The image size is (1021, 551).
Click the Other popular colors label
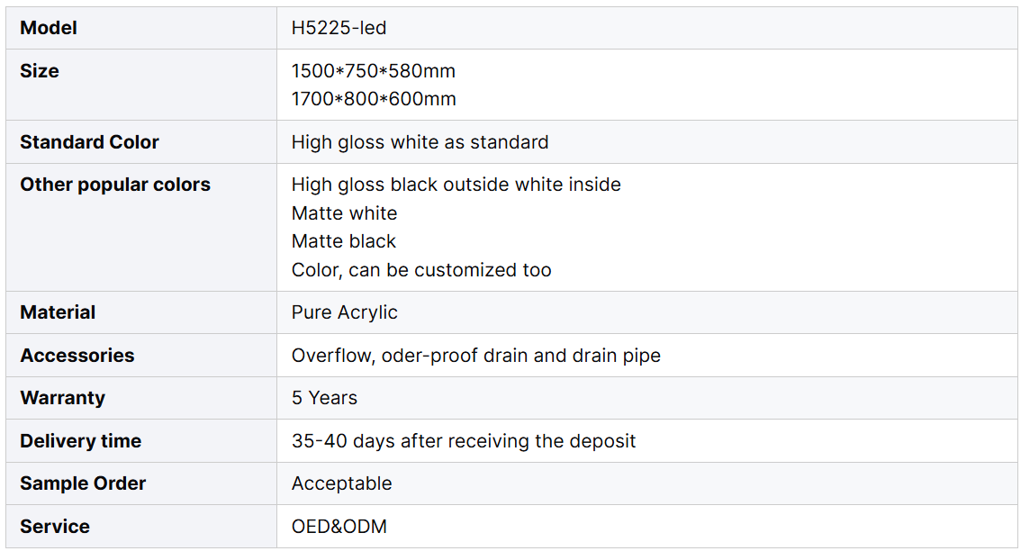115,185
